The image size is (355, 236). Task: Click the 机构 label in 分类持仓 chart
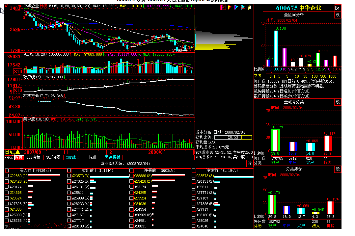[x=330, y=226]
